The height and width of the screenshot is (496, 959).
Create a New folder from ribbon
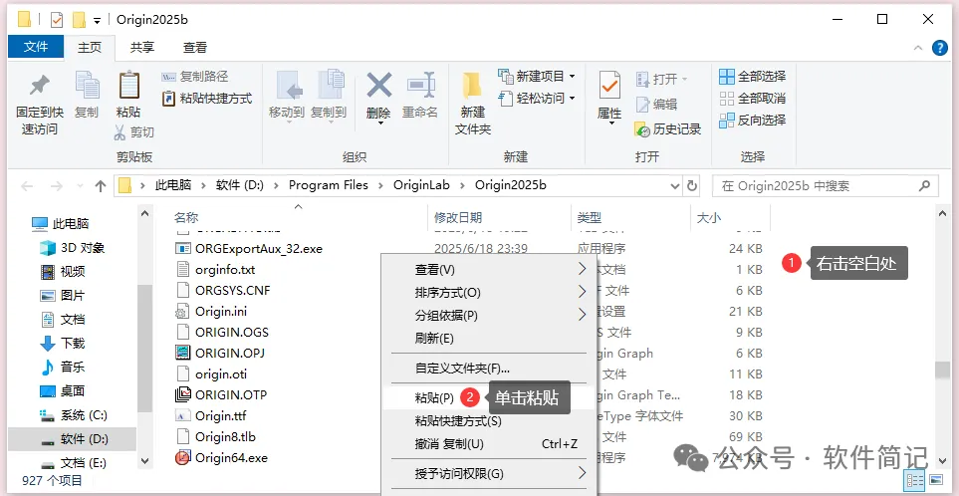tap(473, 104)
